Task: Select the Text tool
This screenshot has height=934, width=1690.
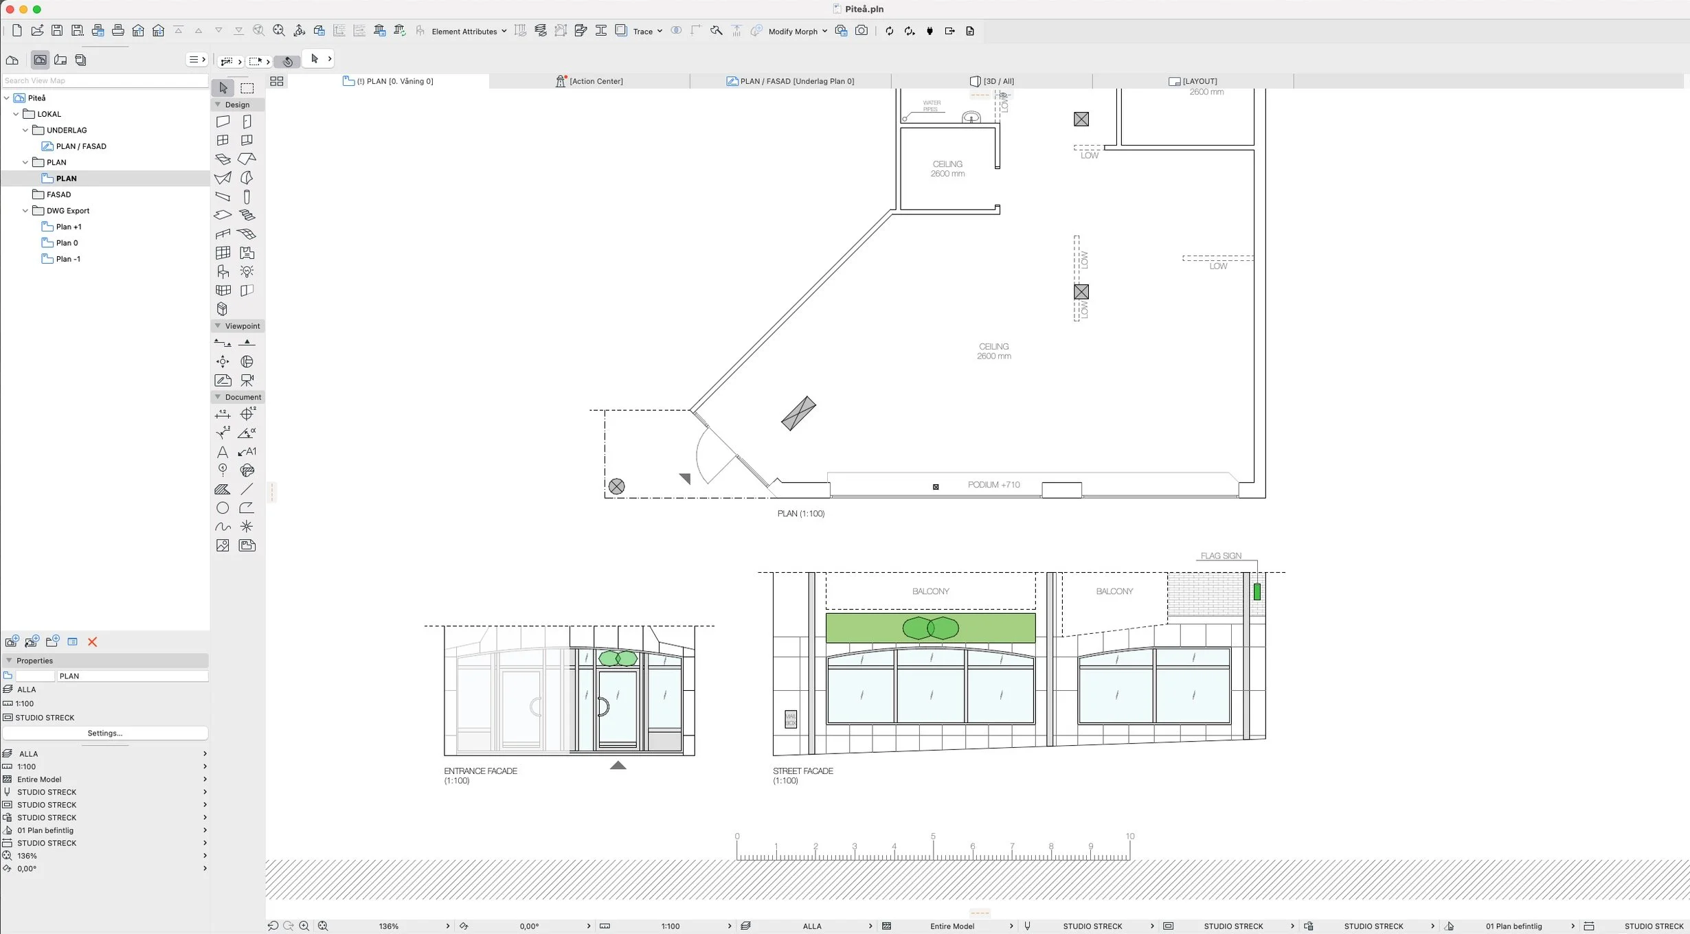Action: coord(223,452)
